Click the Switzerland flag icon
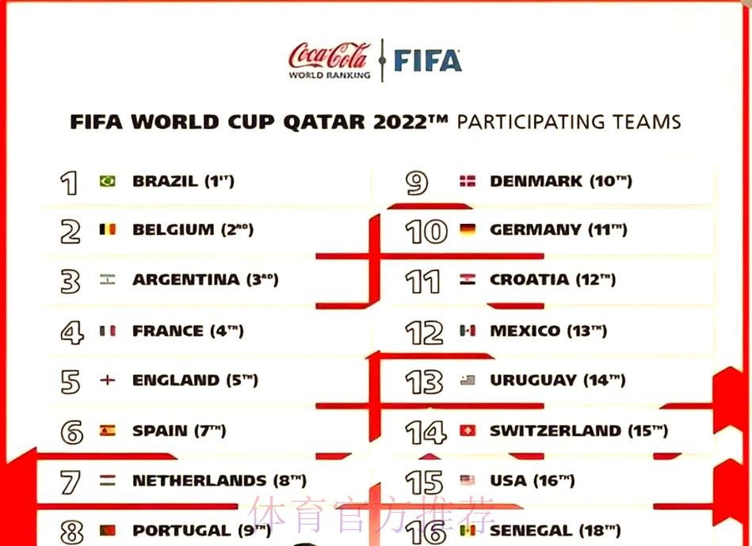Screen dimensions: 752x546 [468, 430]
